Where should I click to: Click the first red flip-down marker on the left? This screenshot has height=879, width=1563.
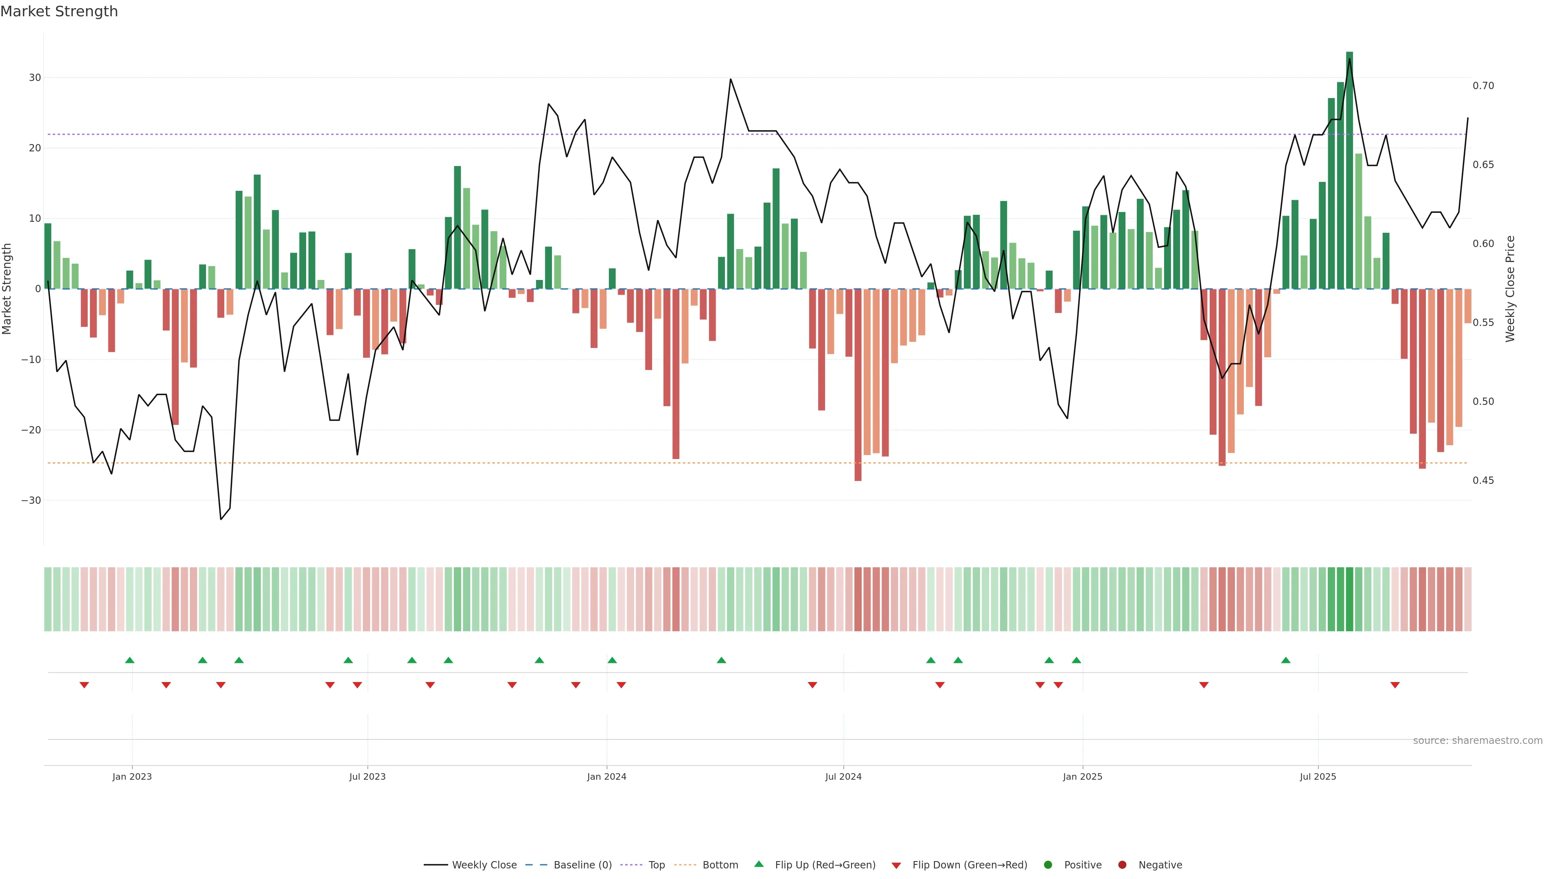(84, 685)
